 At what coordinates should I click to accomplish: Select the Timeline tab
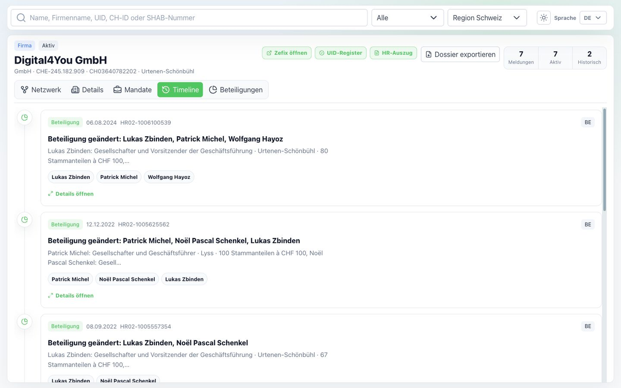click(x=180, y=90)
